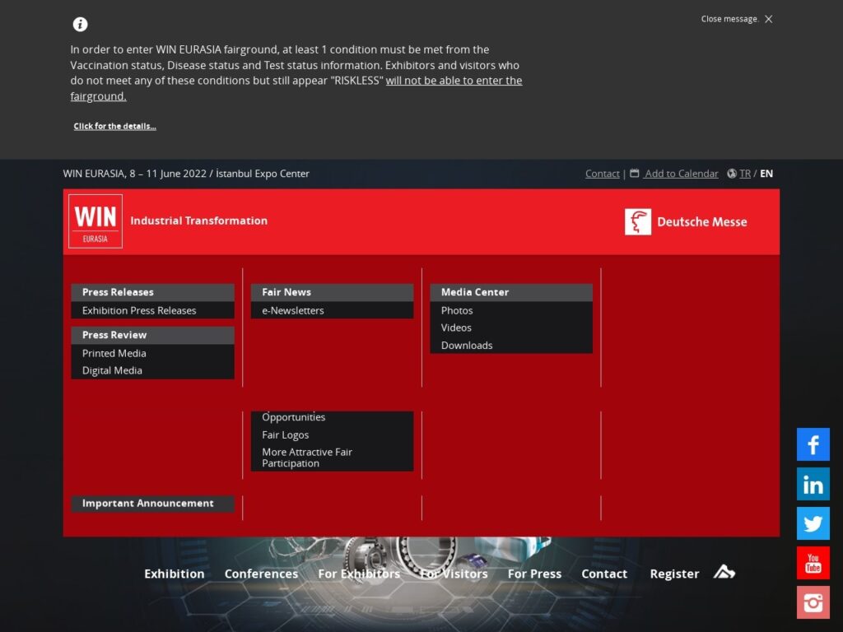Click the WIN EURASIA logo
This screenshot has height=632, width=843.
95,221
